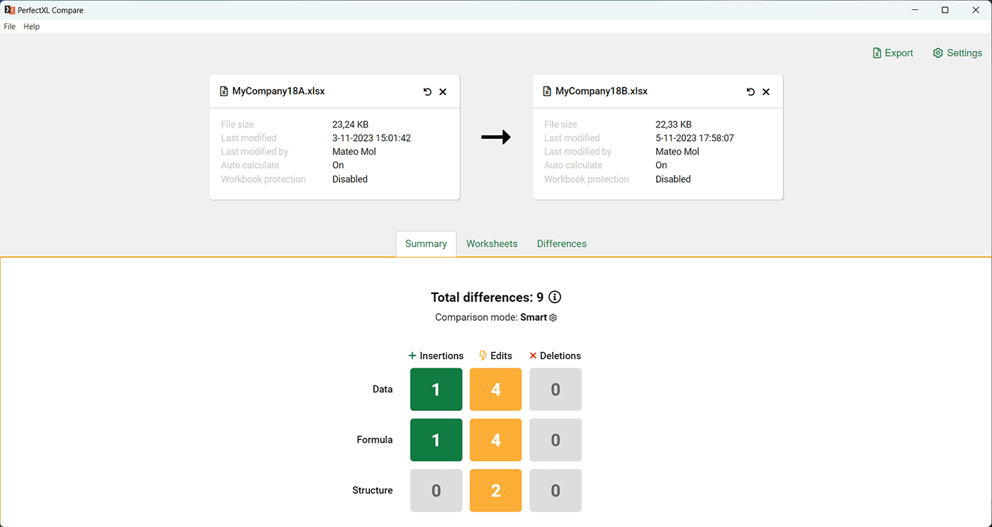The height and width of the screenshot is (527, 992).
Task: Click the gray Data deletions tile
Action: click(556, 389)
